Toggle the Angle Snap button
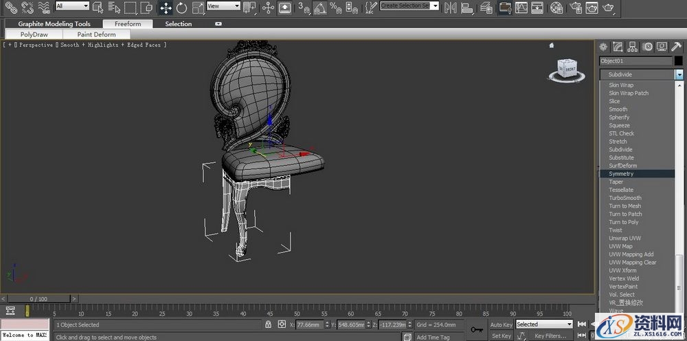The width and height of the screenshot is (687, 341). coord(320,8)
